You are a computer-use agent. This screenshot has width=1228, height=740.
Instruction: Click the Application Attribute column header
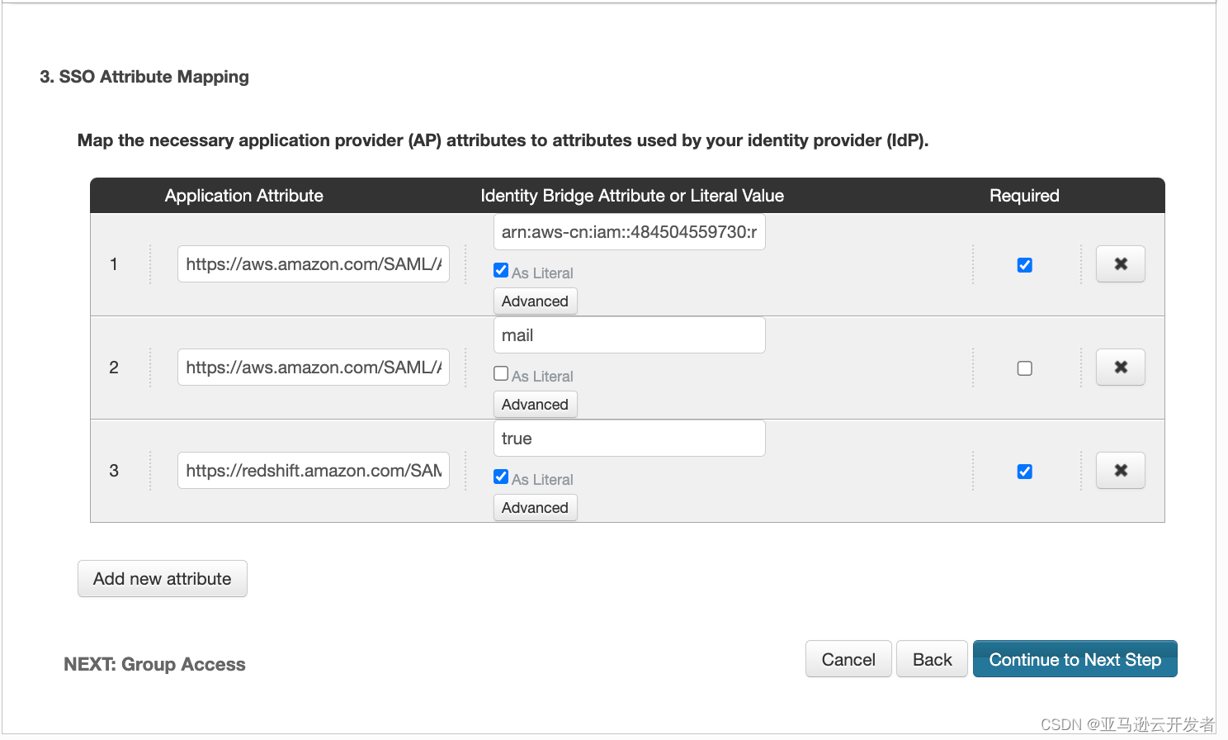click(x=243, y=196)
